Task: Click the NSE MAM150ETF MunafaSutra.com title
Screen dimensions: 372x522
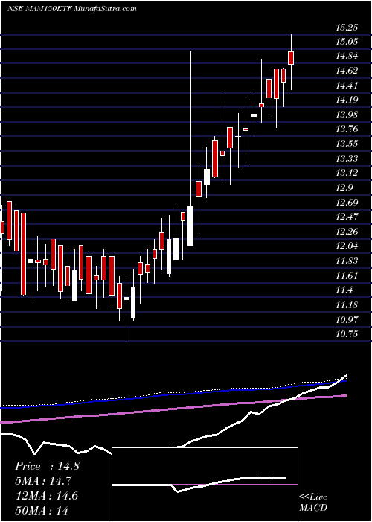Action: coord(71,9)
